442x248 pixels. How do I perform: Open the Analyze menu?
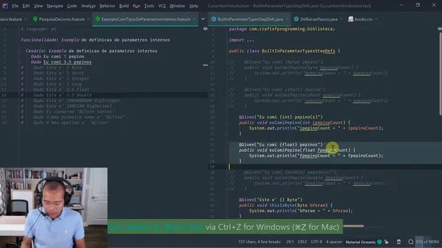tap(88, 6)
